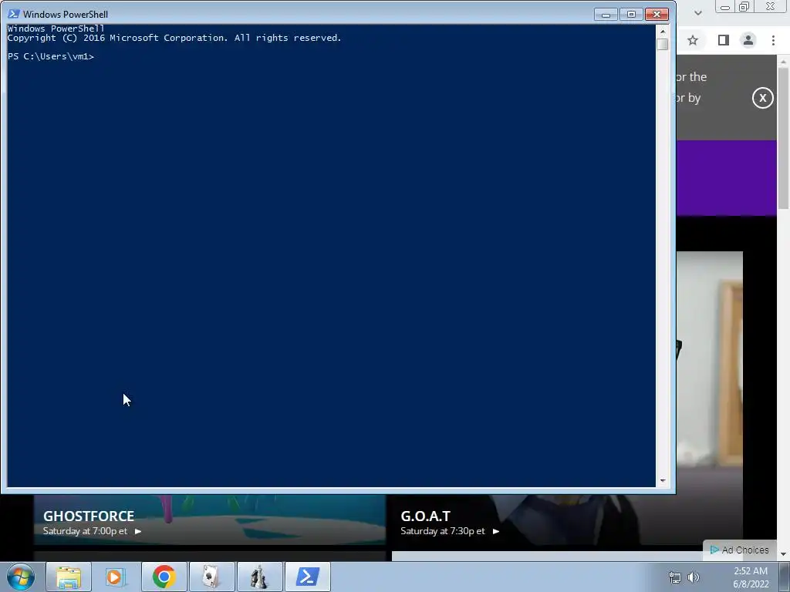Click Chrome page scrollbar up arrow
The width and height of the screenshot is (790, 592).
point(784,61)
